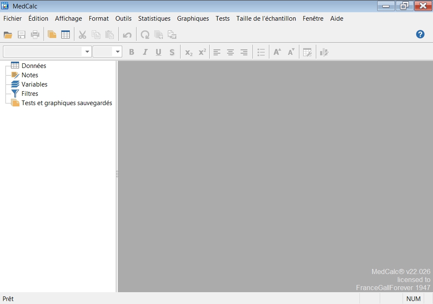Toggle Superscript formatting
Screen dimensions: 433x304
click(202, 52)
